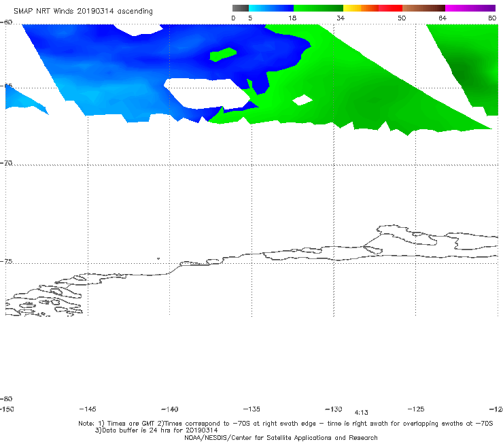
Task: Click the color bar label 5
Action: coord(250,18)
